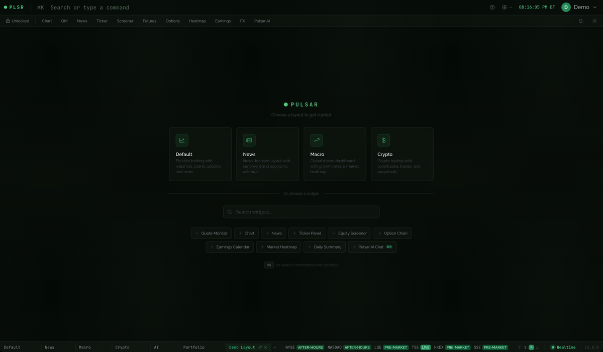Viewport: 603px width, 352px height.
Task: Switch to the Crypto bottom tab
Action: tap(122, 347)
